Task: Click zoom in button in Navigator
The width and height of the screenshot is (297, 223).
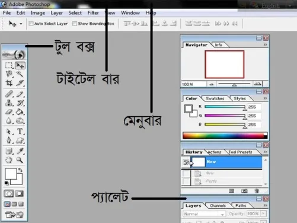Action: 257,84
